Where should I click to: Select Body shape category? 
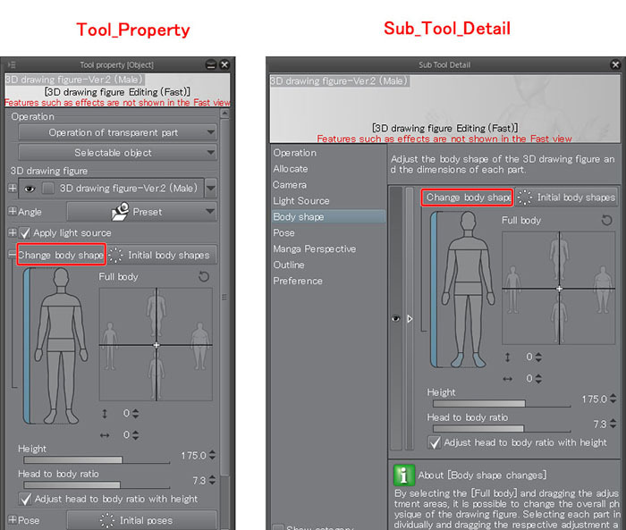coord(328,216)
